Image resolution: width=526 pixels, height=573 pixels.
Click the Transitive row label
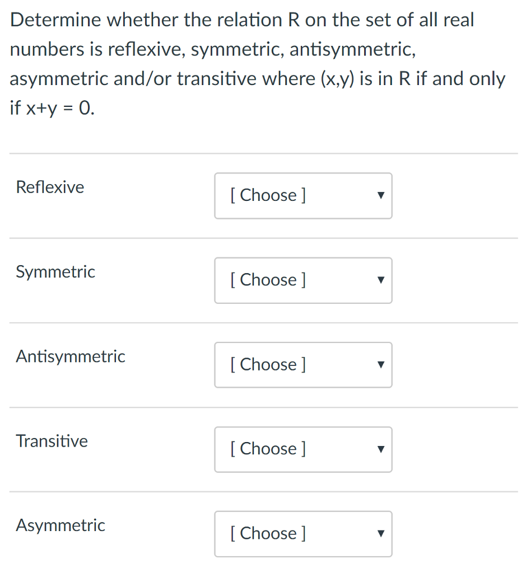[52, 441]
